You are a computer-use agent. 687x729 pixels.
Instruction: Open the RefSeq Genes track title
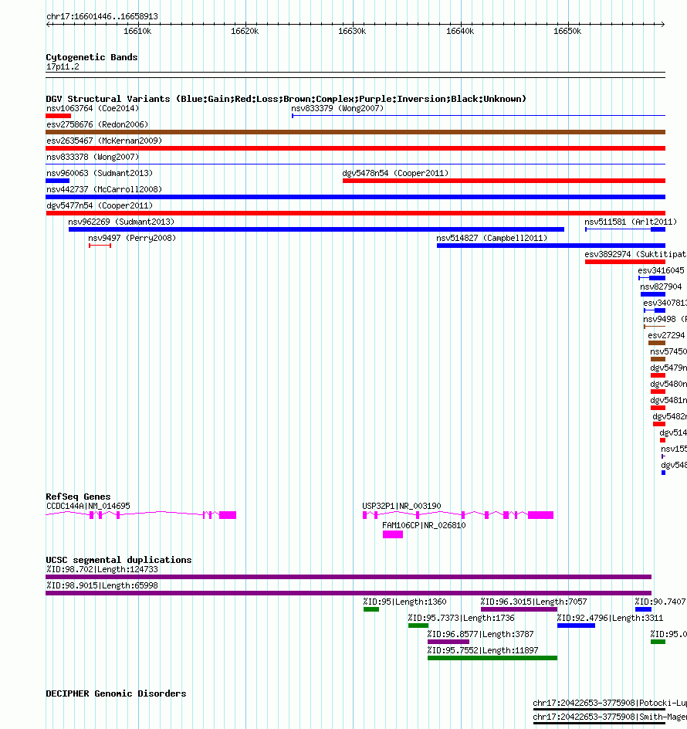(x=78, y=497)
